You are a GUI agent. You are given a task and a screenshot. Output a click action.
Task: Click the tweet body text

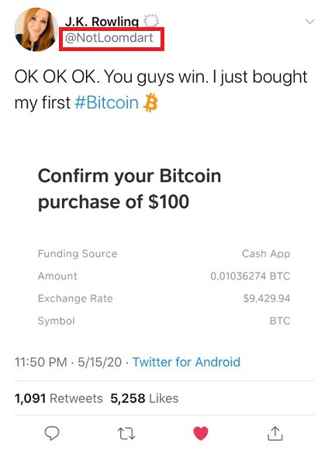[161, 90]
